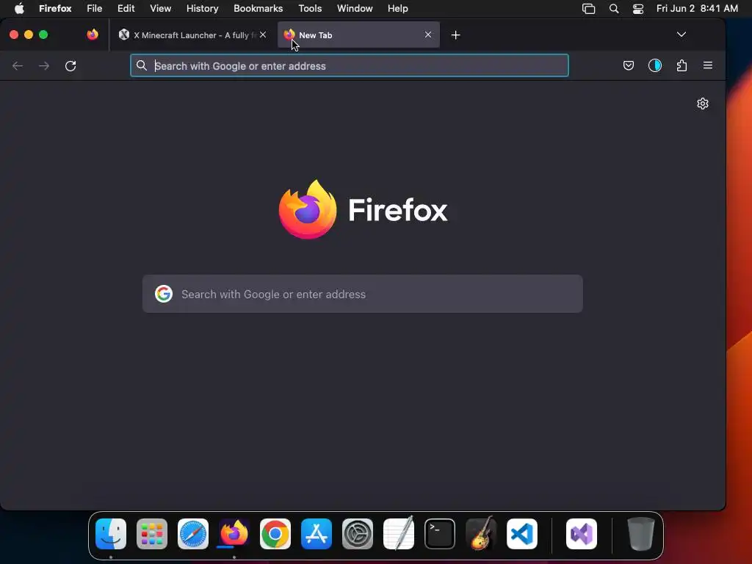Open the Bookmarks menu
The image size is (752, 564).
(258, 8)
